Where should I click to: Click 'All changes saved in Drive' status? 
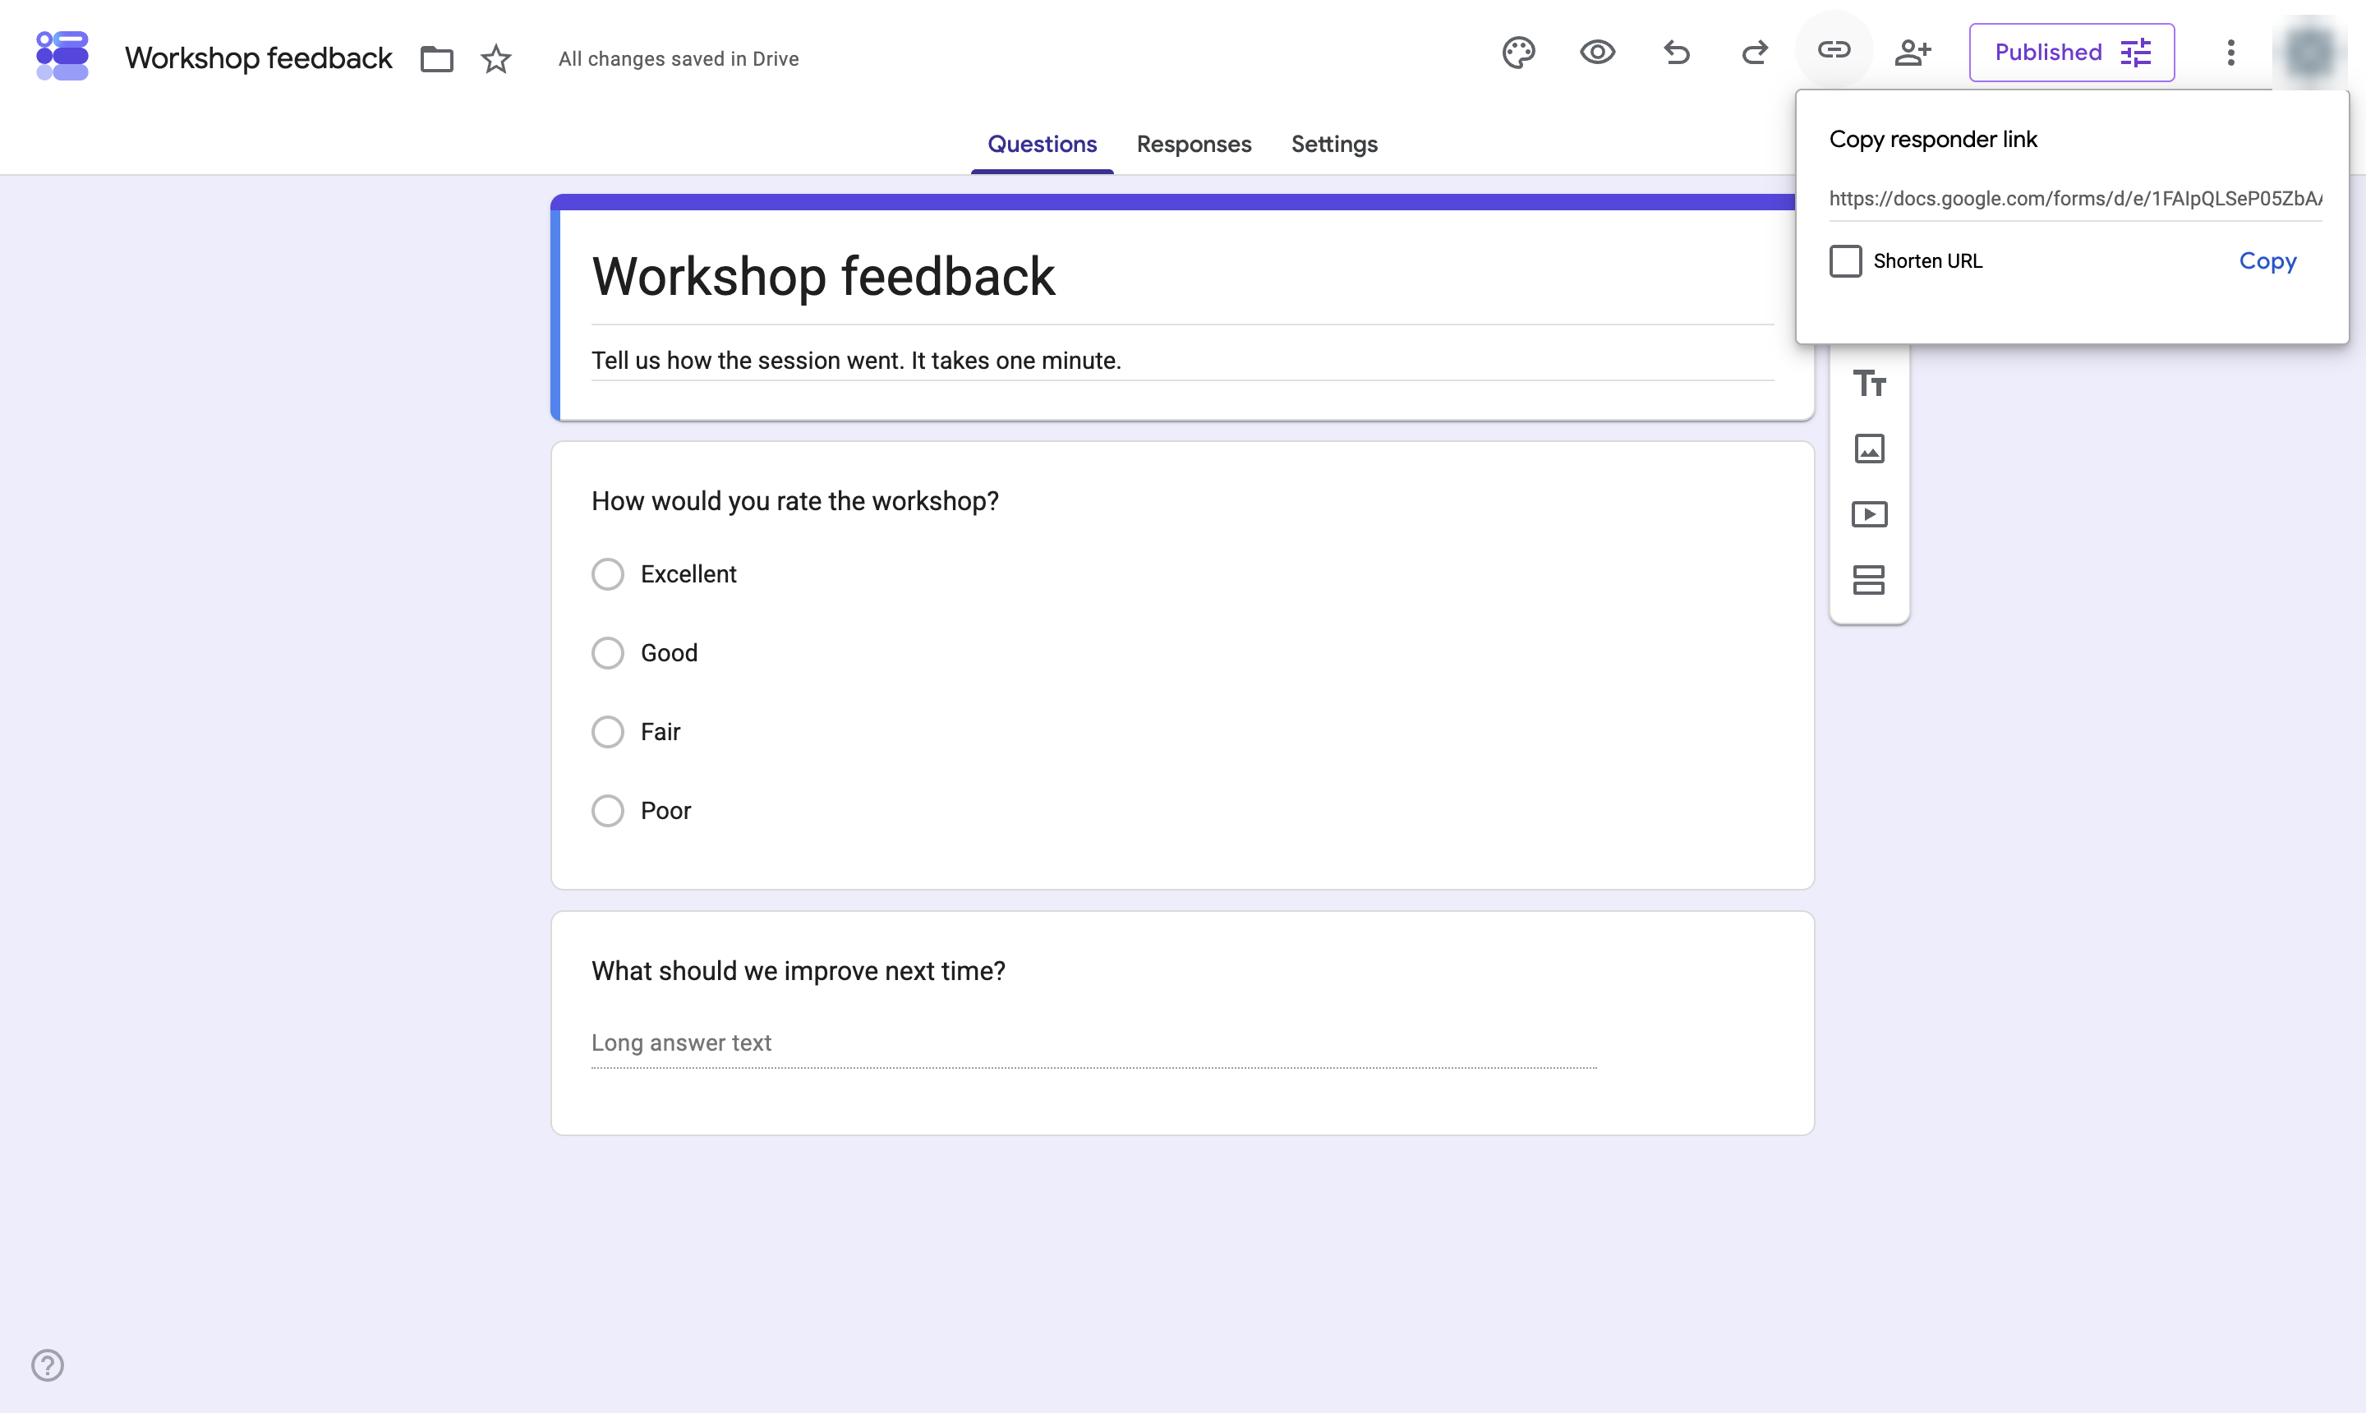pyautogui.click(x=678, y=59)
